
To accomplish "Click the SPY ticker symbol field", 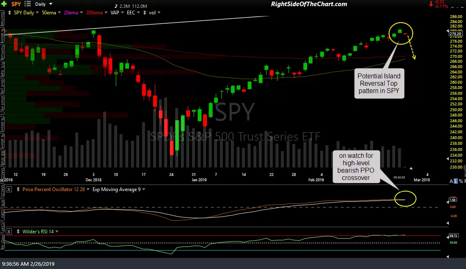I will coord(16,4).
